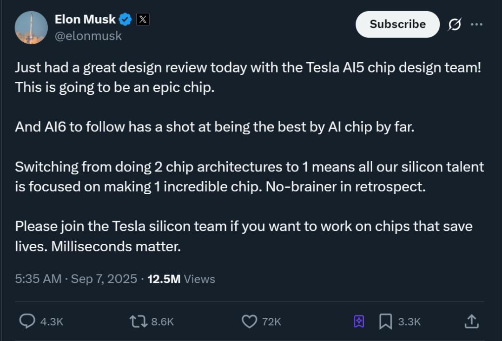
Task: Open the @elonmusk handle link
Action: click(88, 36)
